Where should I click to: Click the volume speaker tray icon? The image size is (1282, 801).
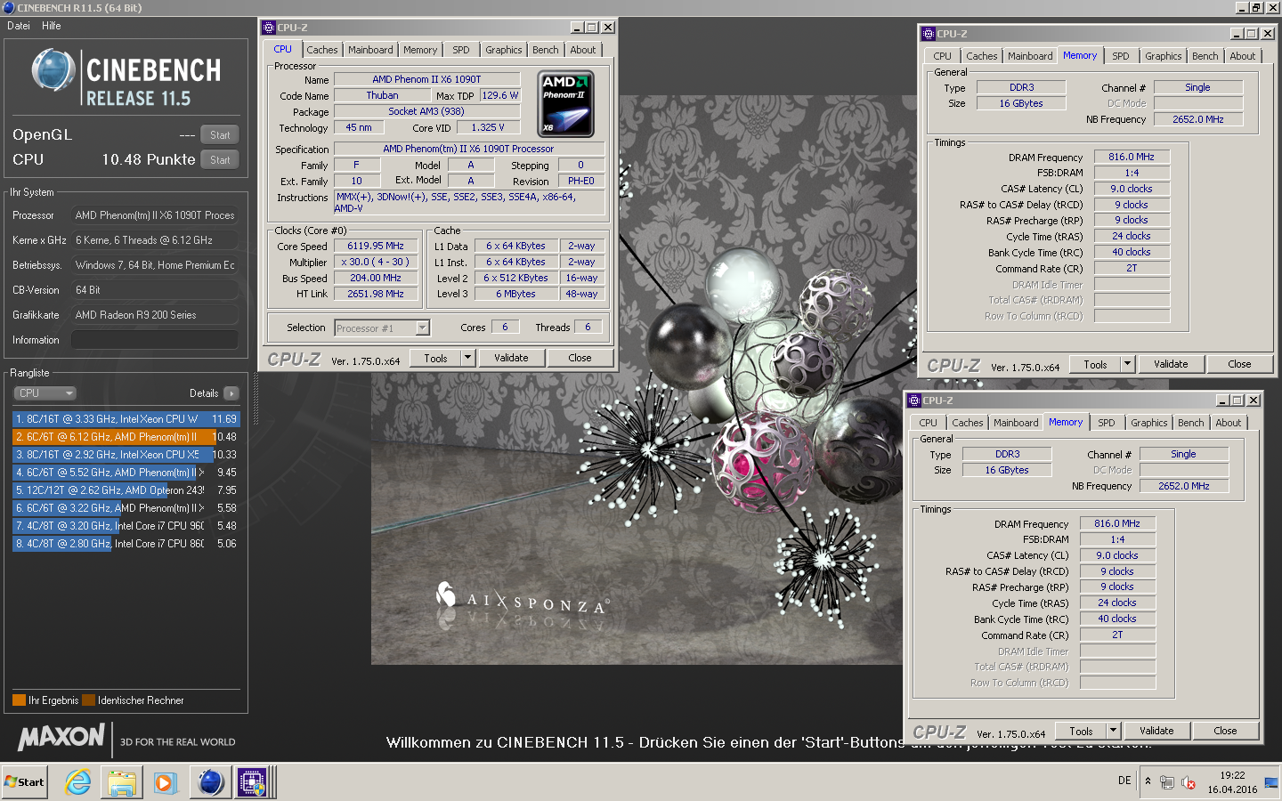(x=1189, y=782)
